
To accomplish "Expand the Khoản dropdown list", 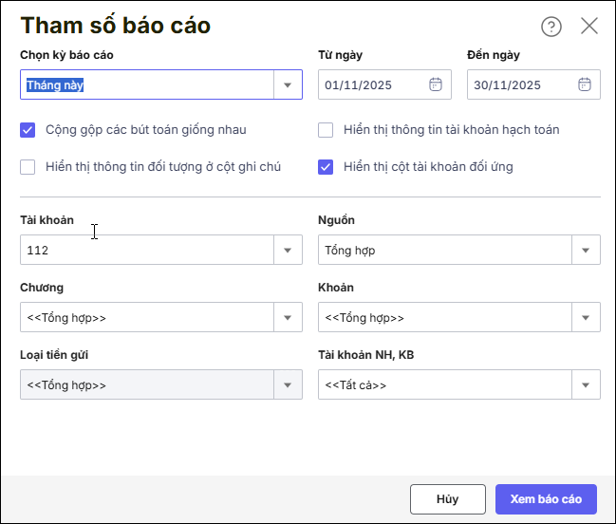I will coord(586,317).
